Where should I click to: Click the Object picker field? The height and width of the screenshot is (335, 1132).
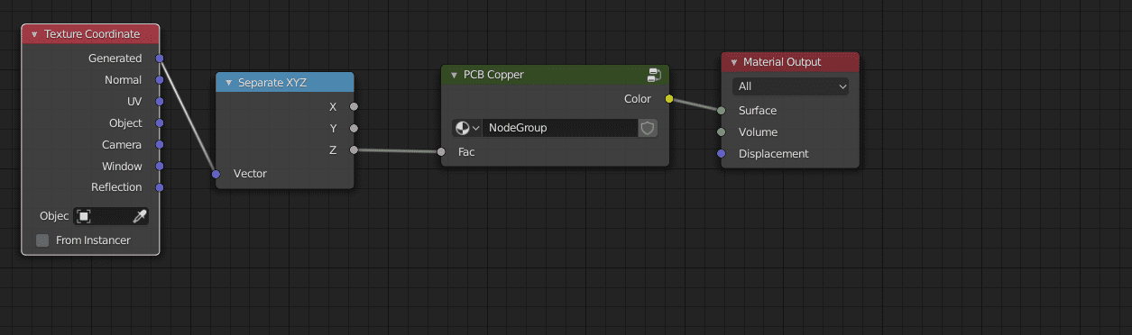(x=111, y=216)
